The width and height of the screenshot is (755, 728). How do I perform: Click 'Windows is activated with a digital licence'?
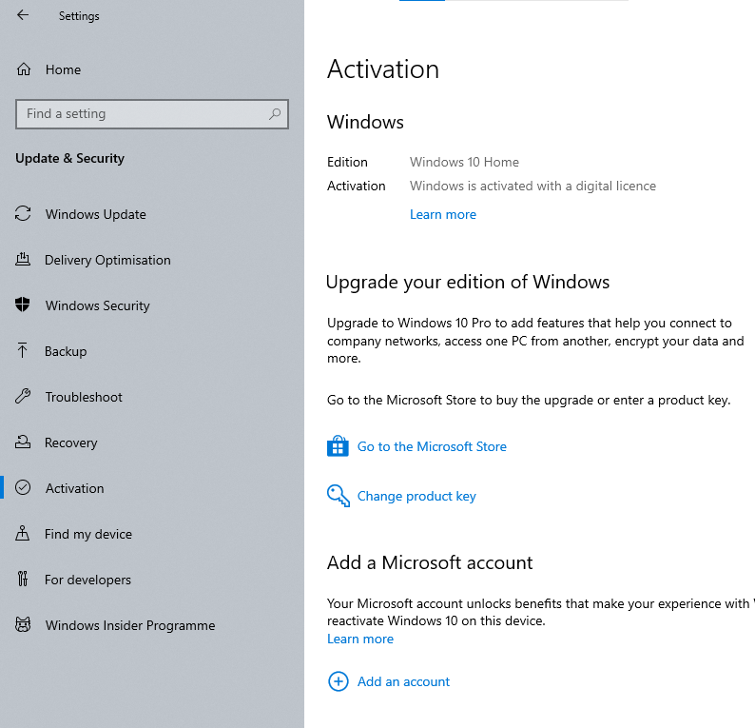click(x=532, y=186)
